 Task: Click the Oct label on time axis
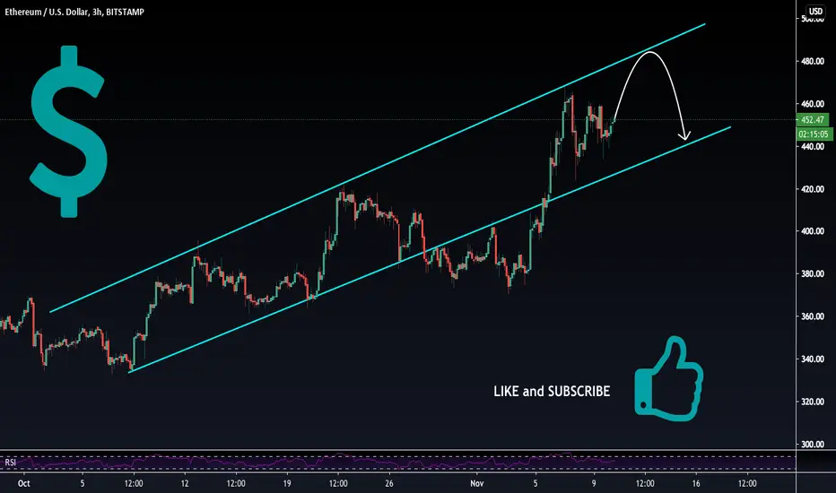(x=24, y=484)
